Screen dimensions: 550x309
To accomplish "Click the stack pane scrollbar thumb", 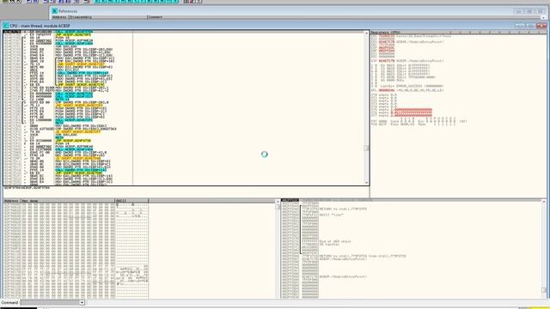I will [x=544, y=290].
